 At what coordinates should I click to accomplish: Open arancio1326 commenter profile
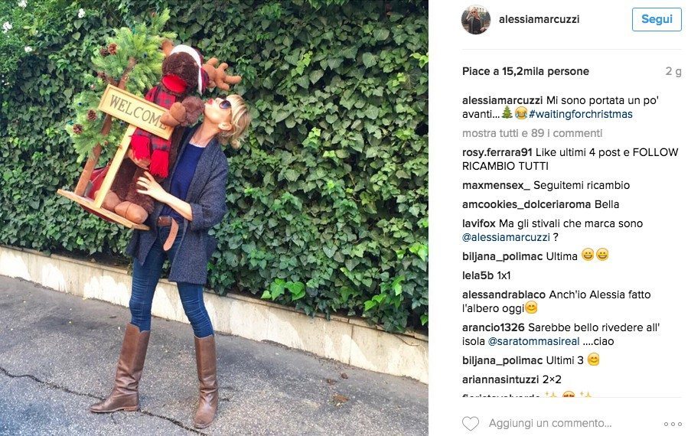point(493,327)
